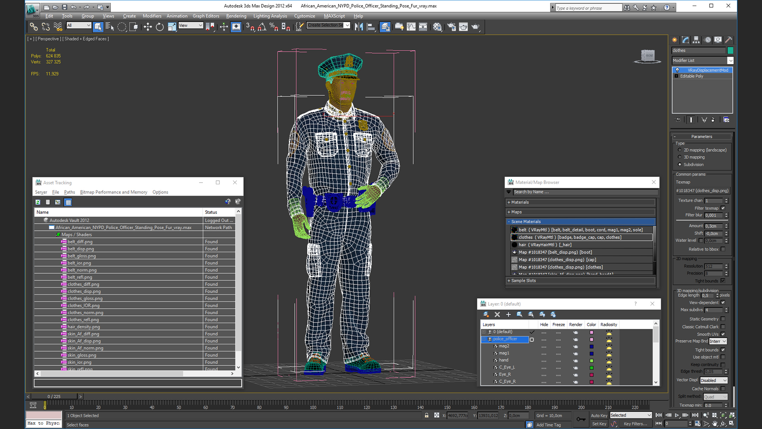Refresh the Asset Tracking list
The image size is (762, 429).
click(38, 202)
